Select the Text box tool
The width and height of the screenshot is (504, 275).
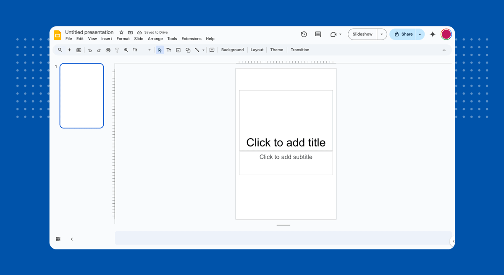[x=169, y=50]
